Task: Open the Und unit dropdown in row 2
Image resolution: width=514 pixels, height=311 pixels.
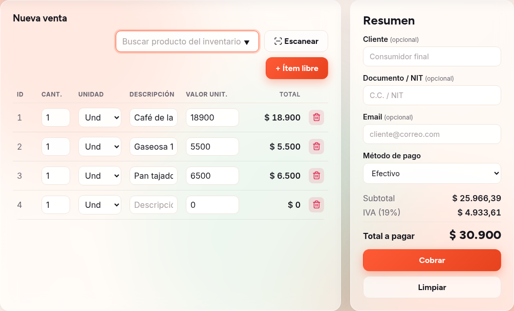Action: [x=100, y=147]
